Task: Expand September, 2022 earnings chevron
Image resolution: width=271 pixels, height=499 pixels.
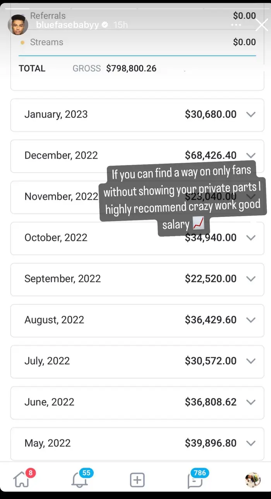Action: [251, 279]
